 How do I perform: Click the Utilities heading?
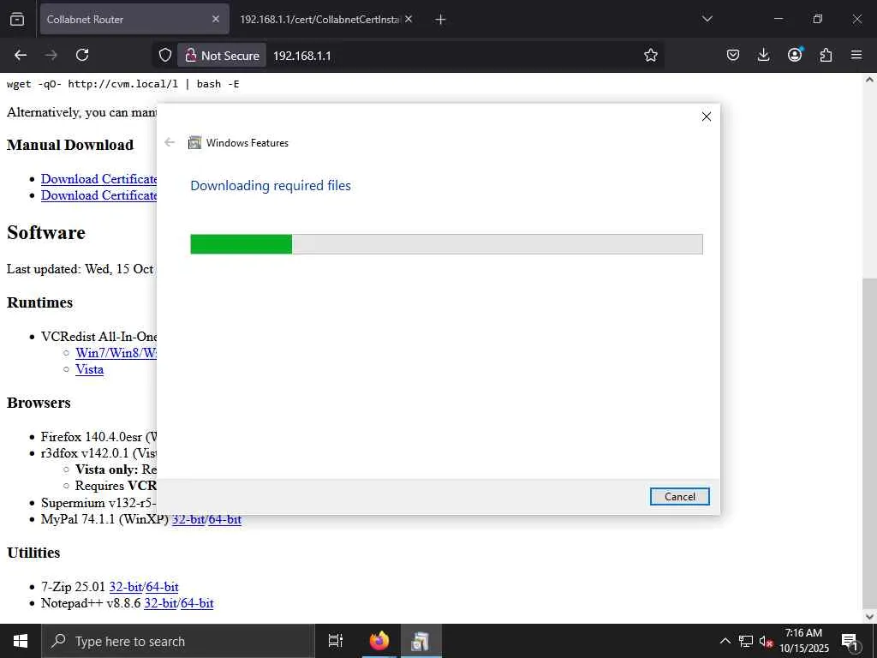point(33,553)
